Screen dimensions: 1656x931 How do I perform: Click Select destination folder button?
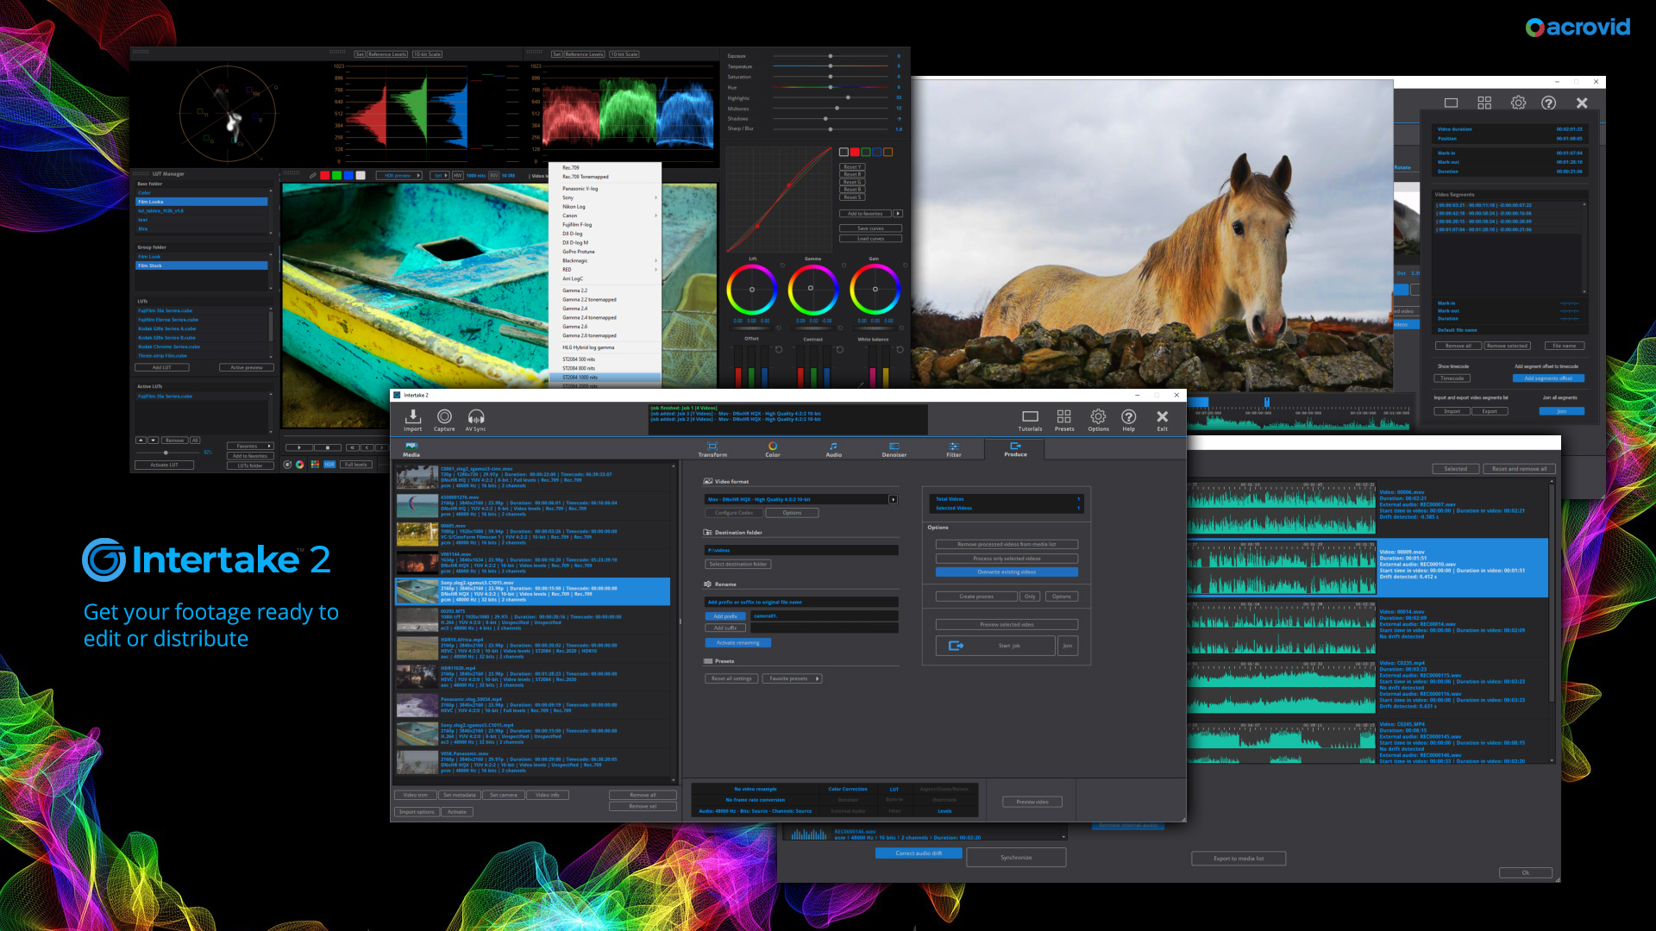(737, 565)
